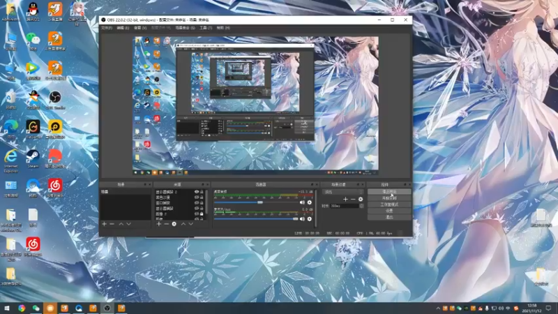Move scene down in Scenes panel
Viewport: 558px width, 314px height.
(128, 224)
